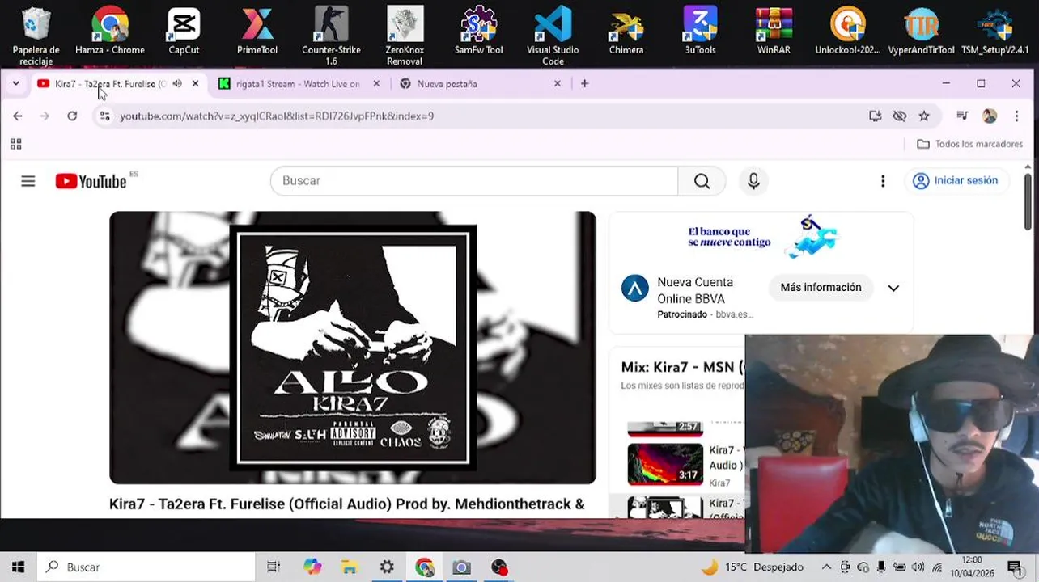Launch the Counter-Strike 1.6 desktop icon
The height and width of the screenshot is (582, 1039).
[x=331, y=36]
